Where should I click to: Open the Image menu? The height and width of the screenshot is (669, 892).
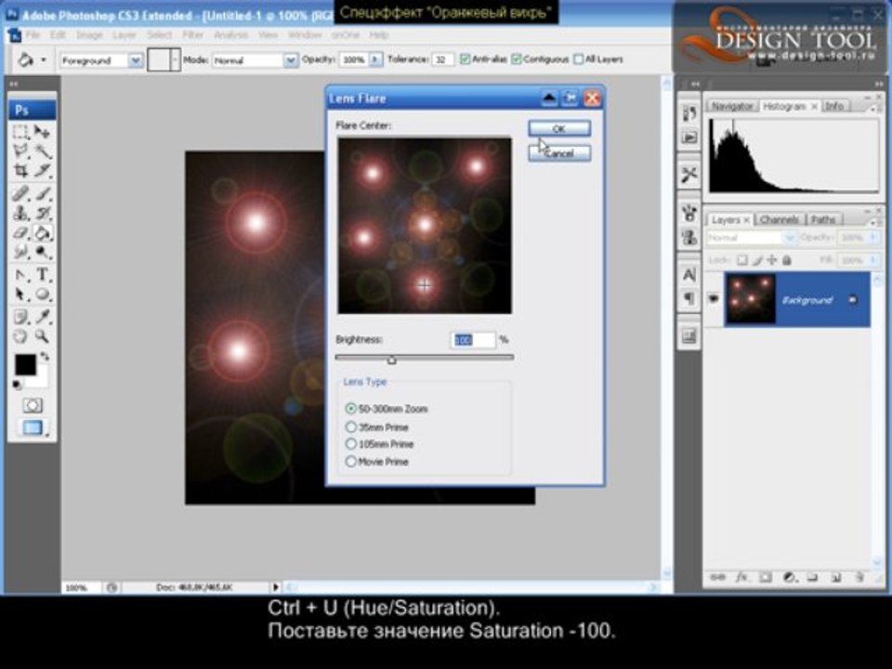(89, 34)
